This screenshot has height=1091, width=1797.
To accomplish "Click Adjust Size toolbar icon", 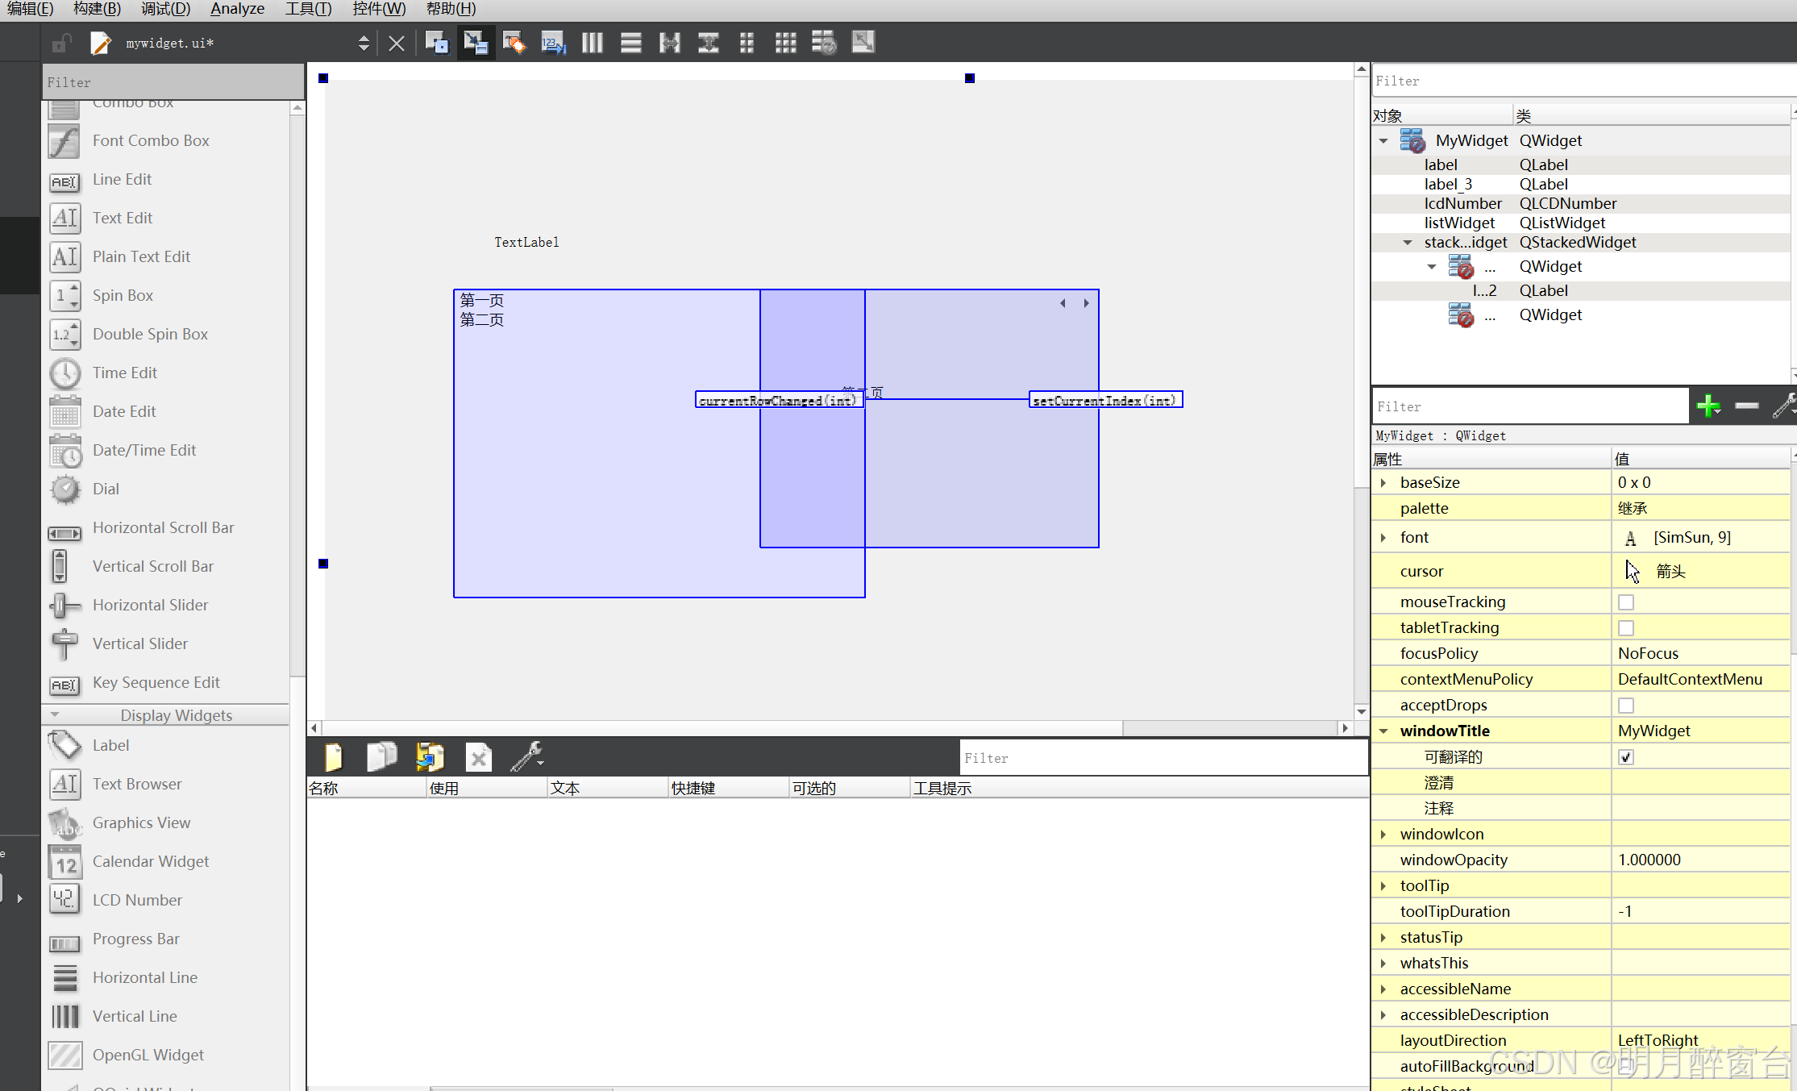I will click(863, 42).
